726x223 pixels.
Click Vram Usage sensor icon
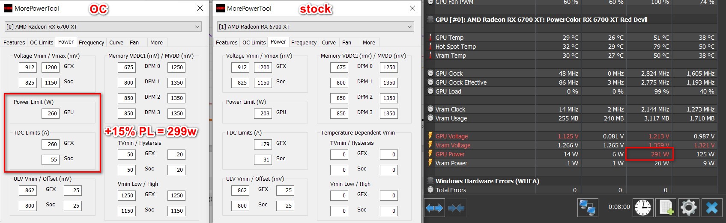(x=430, y=118)
